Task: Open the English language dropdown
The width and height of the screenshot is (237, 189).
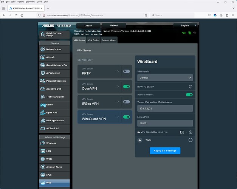Action: (186, 25)
